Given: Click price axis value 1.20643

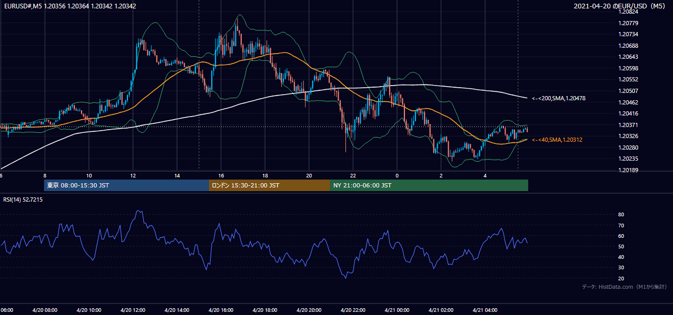Looking at the screenshot, I should click(629, 57).
